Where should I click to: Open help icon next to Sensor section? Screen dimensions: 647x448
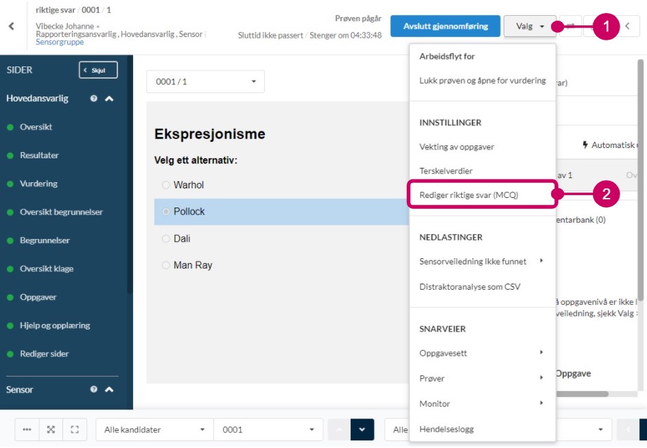[94, 390]
